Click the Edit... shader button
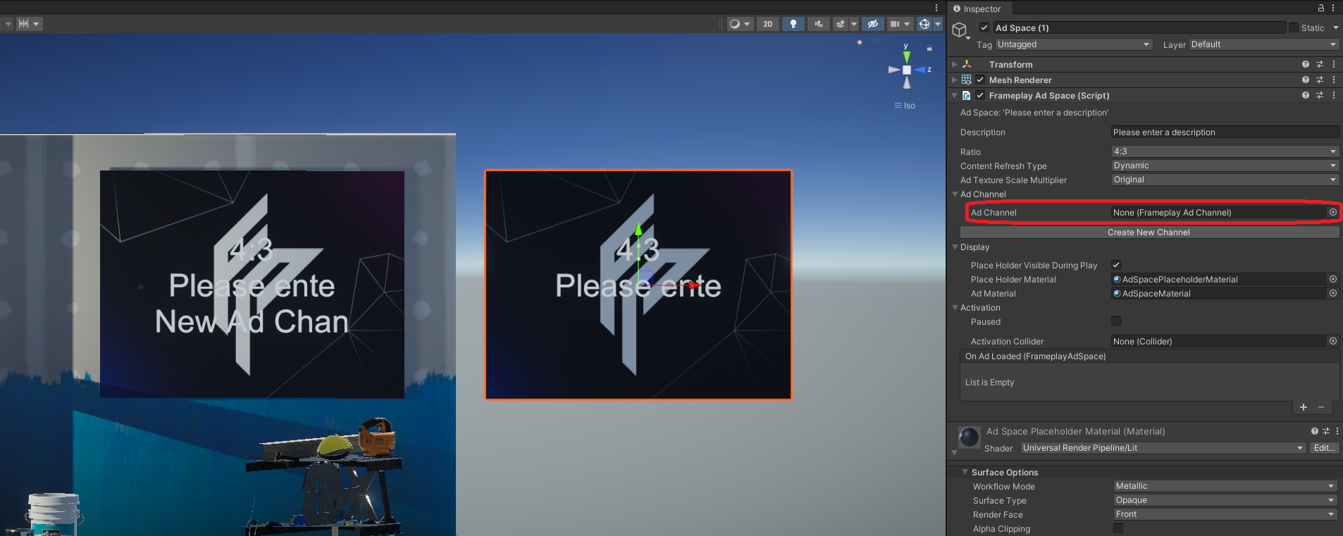 (1325, 448)
